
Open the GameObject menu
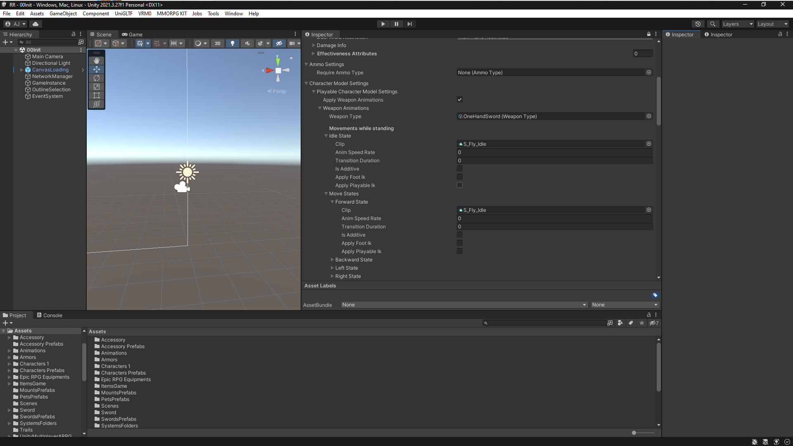tap(63, 13)
